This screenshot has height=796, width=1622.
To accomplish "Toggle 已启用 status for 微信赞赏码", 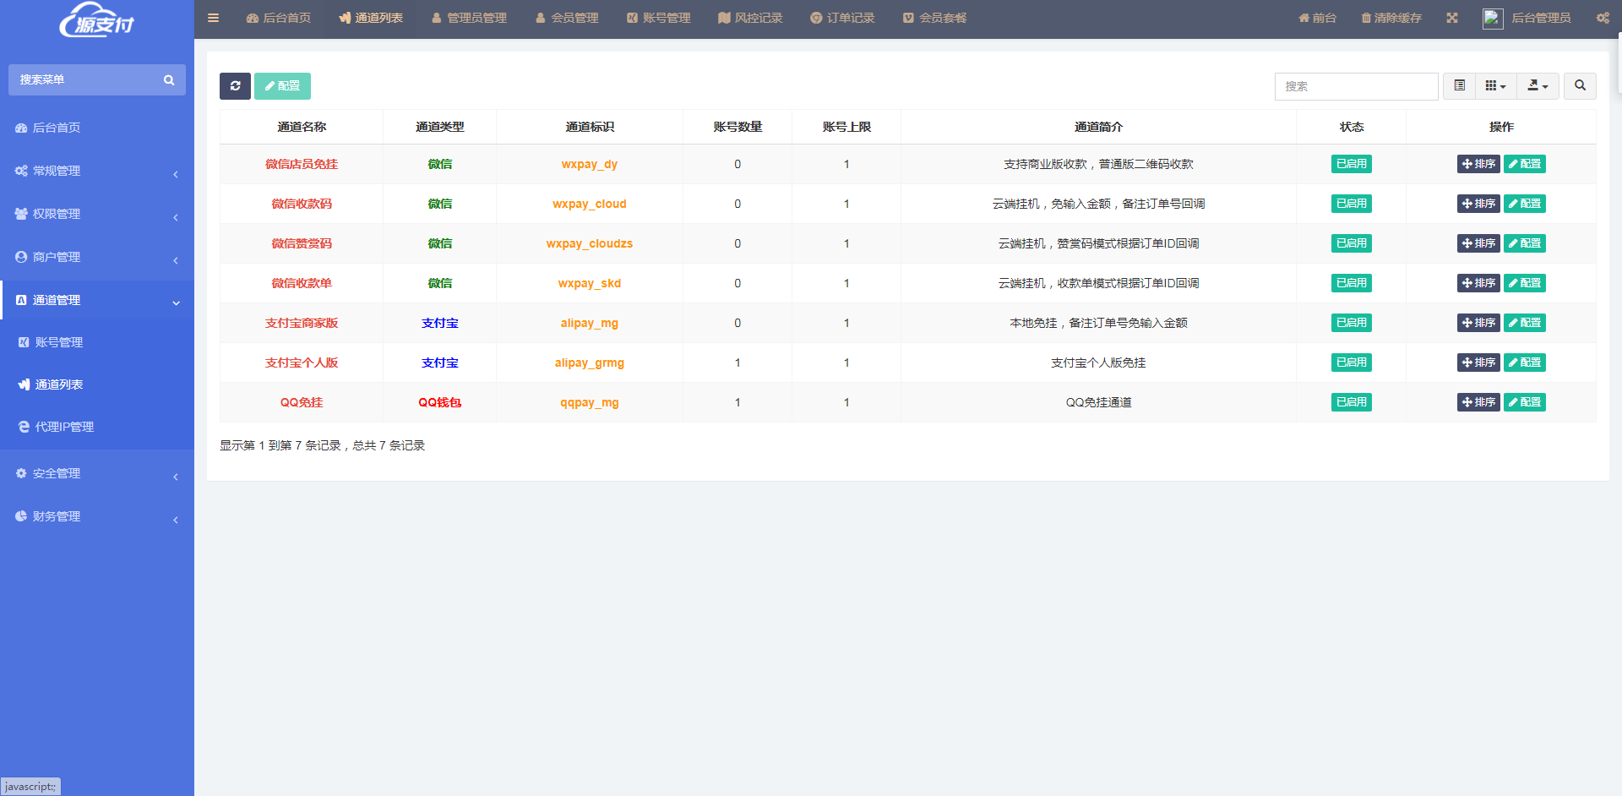I will 1351,243.
